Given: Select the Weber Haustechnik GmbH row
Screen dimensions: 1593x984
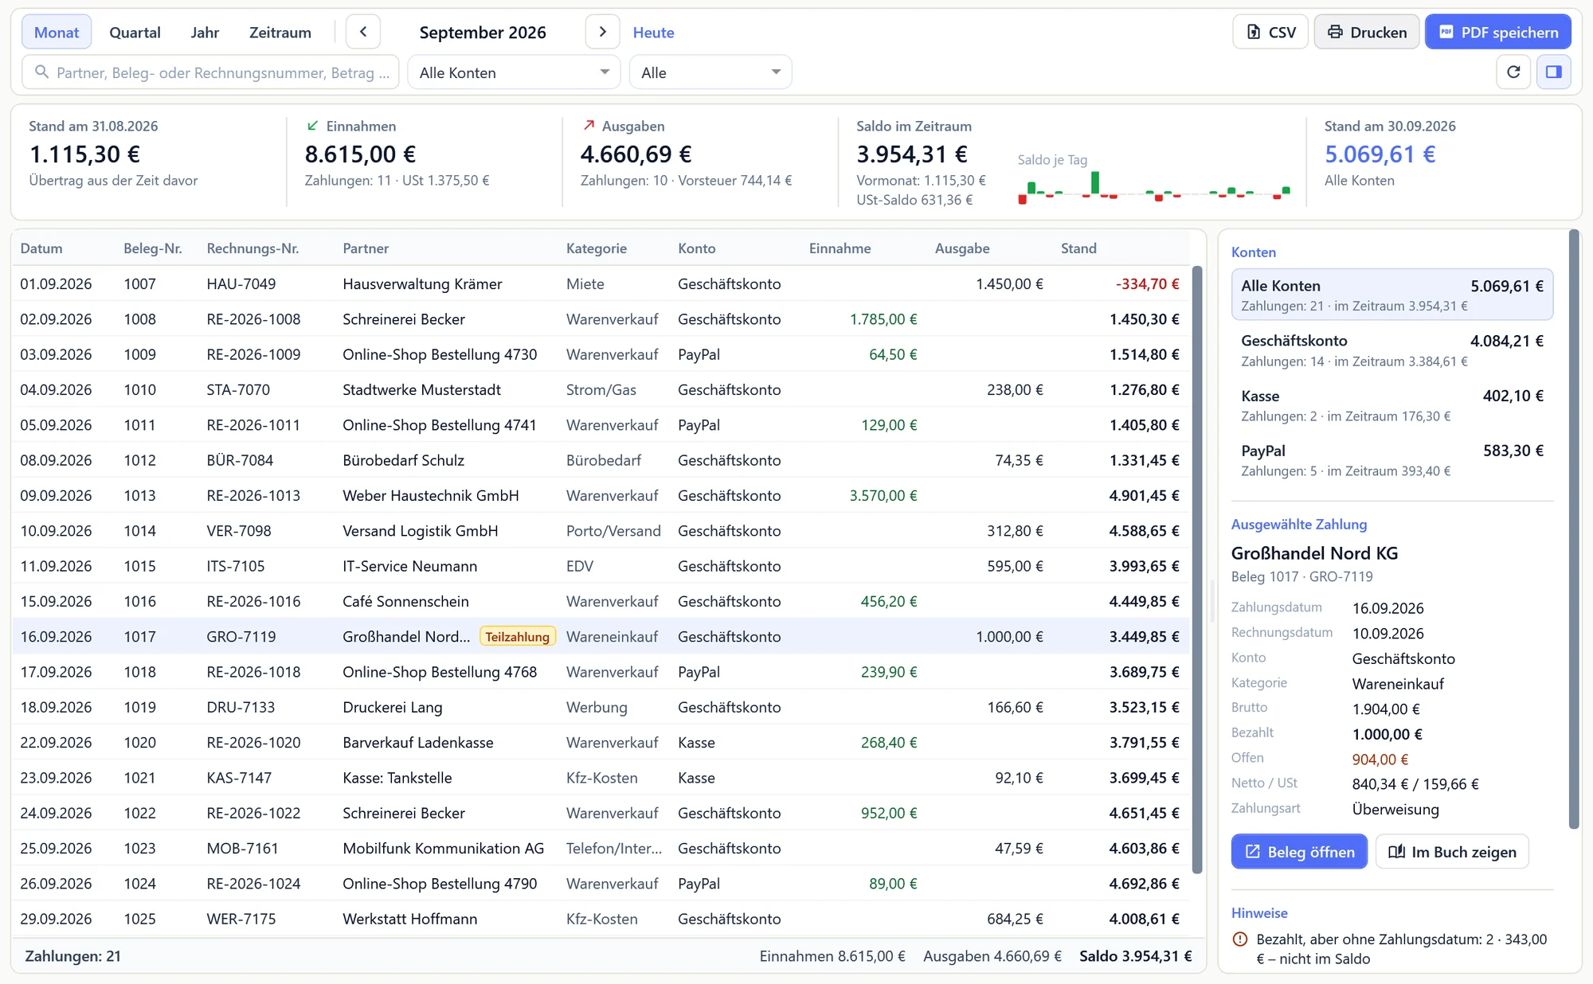Looking at the screenshot, I should tap(601, 496).
